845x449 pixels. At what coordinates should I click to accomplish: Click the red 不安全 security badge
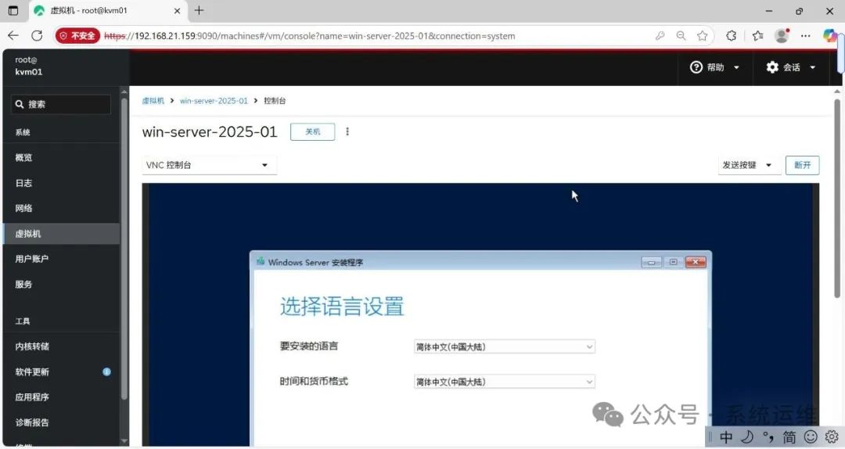77,36
